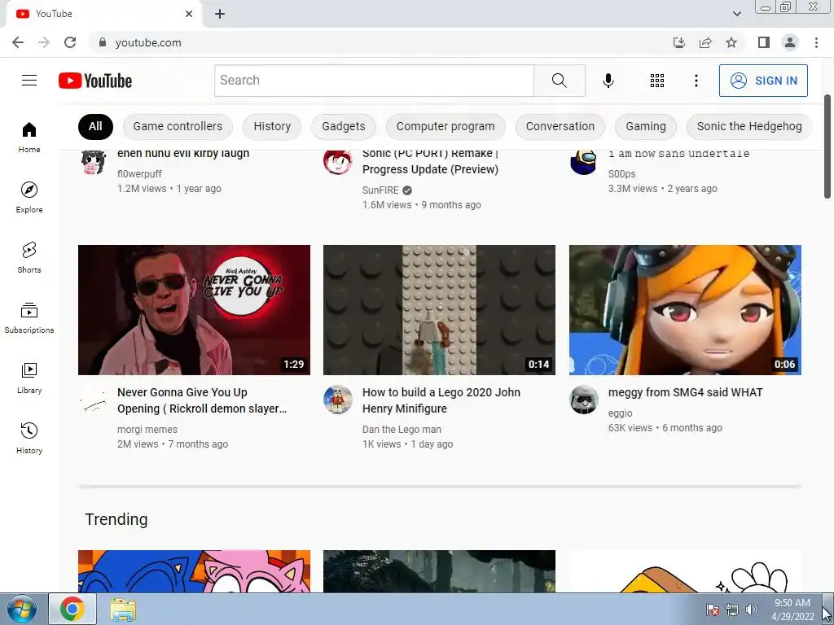Select the History filter chip
The width and height of the screenshot is (834, 625).
pyautogui.click(x=272, y=126)
